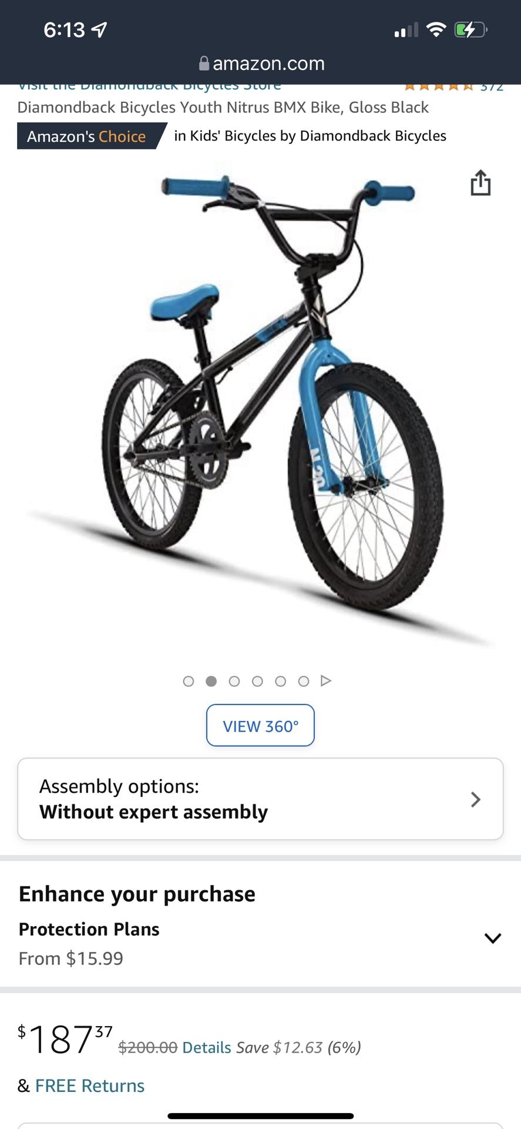
Task: Tap the share icon above the bike image
Action: 480,182
